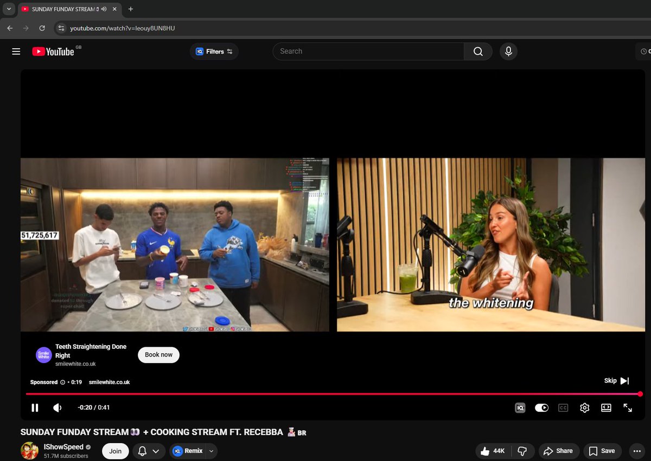651x461 pixels.
Task: Go to the YouTube home logo
Action: [53, 51]
